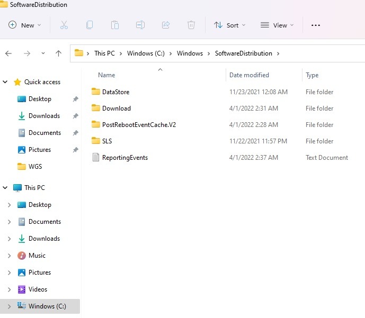Click the Rename icon in toolbar
Viewport: 365px width, 318px height.
point(140,25)
